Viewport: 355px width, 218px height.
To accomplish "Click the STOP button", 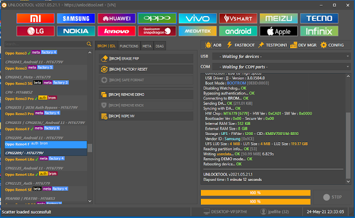I will [x=332, y=197].
